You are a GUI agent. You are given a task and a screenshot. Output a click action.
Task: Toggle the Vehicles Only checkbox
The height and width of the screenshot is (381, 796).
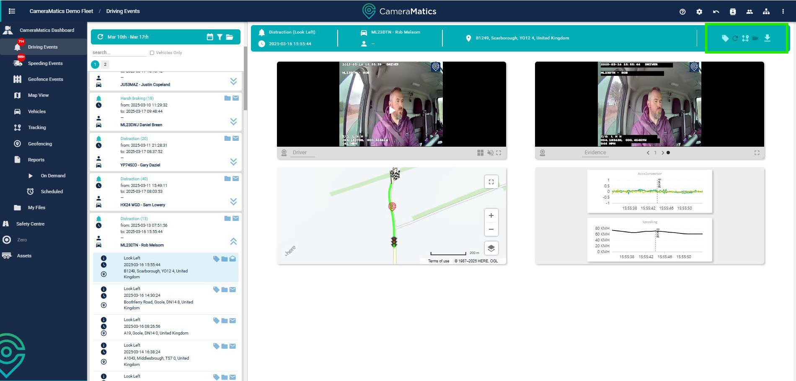[x=152, y=53]
